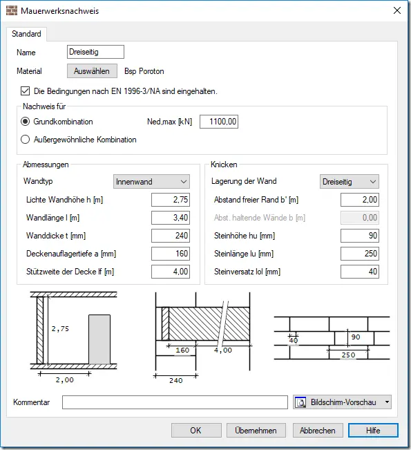Click the brick wall icon in title bar
Viewport: 411px width, 450px height.
point(12,10)
